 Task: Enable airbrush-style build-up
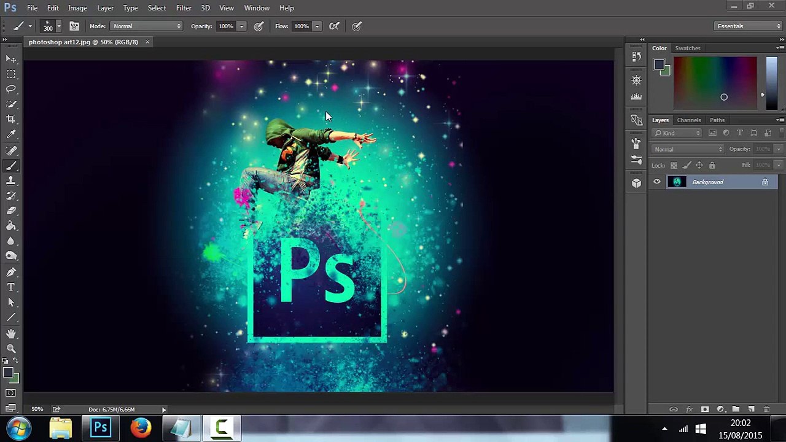(x=334, y=26)
